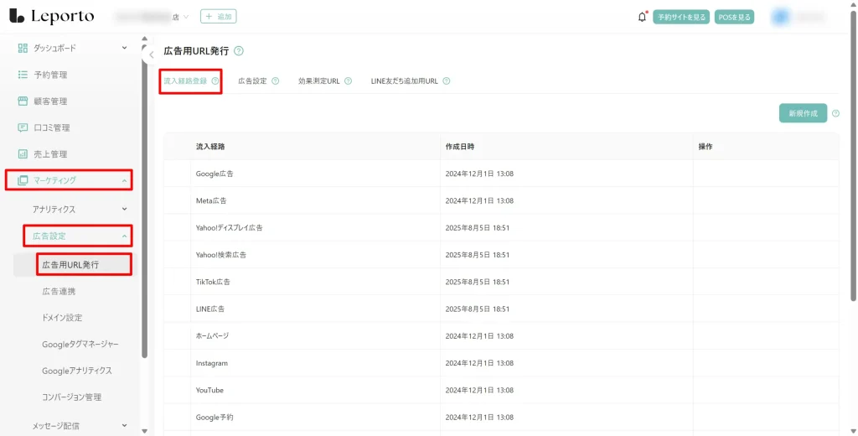Viewport: 858px width, 436px height.
Task: Click the POSを見る button
Action: pyautogui.click(x=734, y=17)
